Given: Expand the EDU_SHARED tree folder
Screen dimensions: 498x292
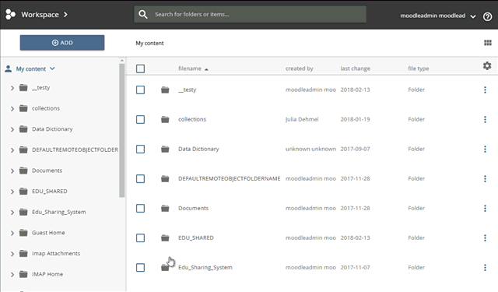Looking at the screenshot, I should tap(12, 192).
